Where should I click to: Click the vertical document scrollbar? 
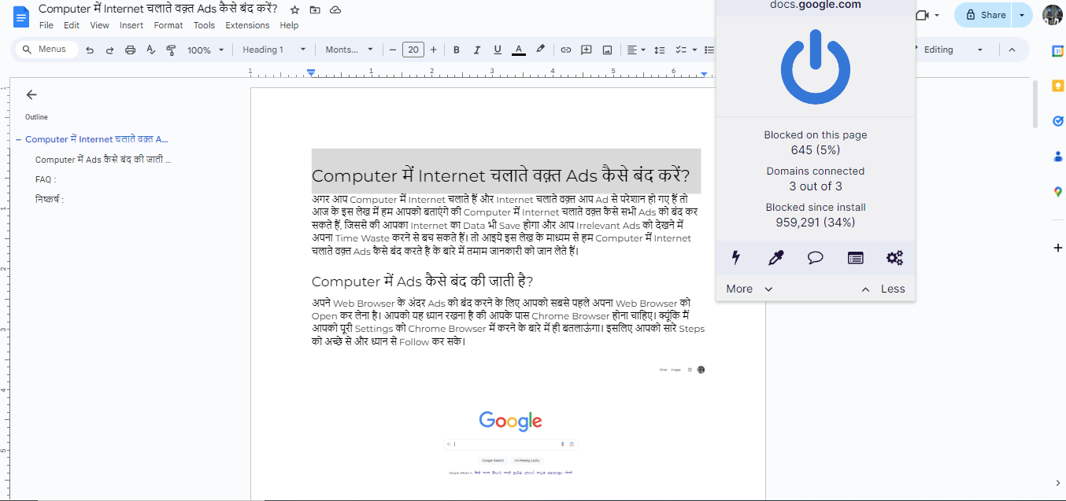pos(1035,103)
